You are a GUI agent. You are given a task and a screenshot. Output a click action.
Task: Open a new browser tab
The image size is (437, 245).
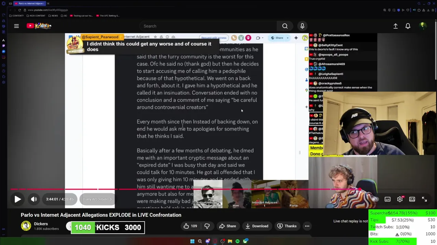[48, 3]
